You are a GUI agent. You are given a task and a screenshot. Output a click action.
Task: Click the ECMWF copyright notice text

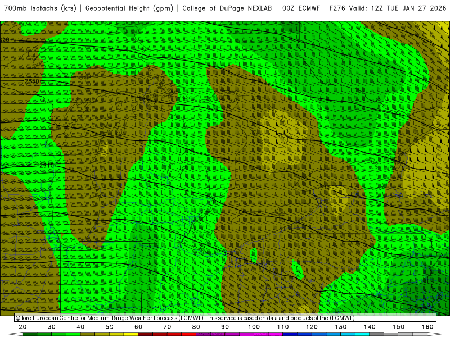[x=185, y=318]
